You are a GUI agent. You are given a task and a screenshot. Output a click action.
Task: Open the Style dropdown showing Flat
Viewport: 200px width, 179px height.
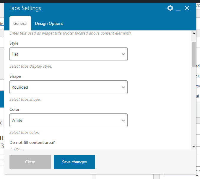point(69,54)
